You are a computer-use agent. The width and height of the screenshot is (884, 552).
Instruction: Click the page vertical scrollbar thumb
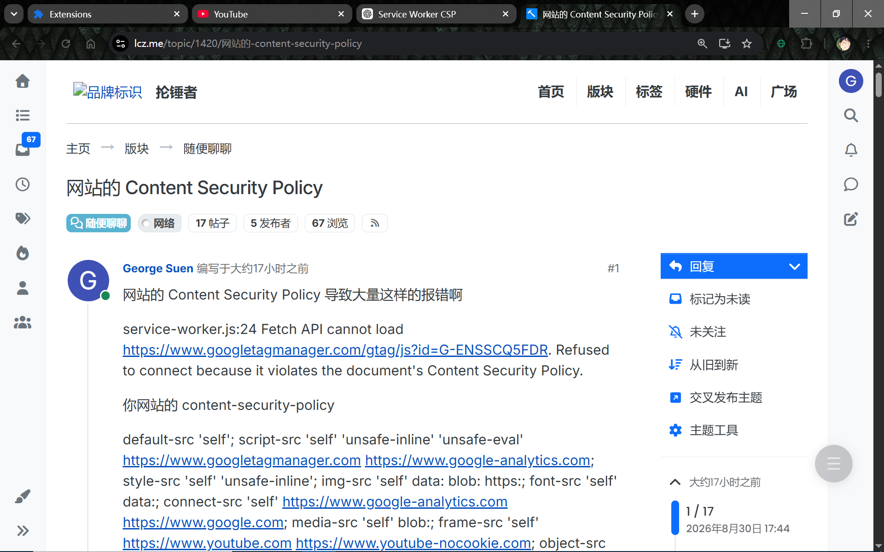coord(878,85)
